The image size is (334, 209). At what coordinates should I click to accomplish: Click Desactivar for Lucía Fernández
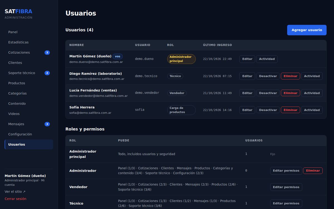(x=268, y=93)
